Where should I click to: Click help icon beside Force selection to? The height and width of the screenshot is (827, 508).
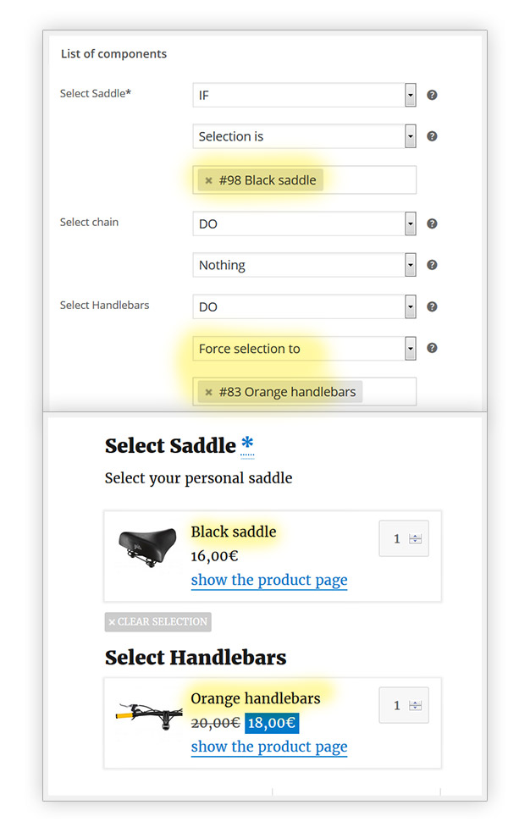coord(432,348)
